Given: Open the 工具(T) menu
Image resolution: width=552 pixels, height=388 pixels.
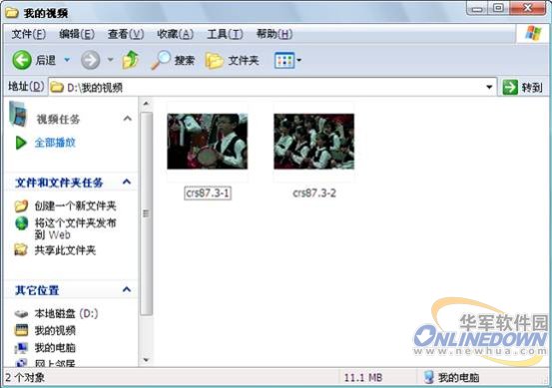Looking at the screenshot, I should (x=225, y=34).
